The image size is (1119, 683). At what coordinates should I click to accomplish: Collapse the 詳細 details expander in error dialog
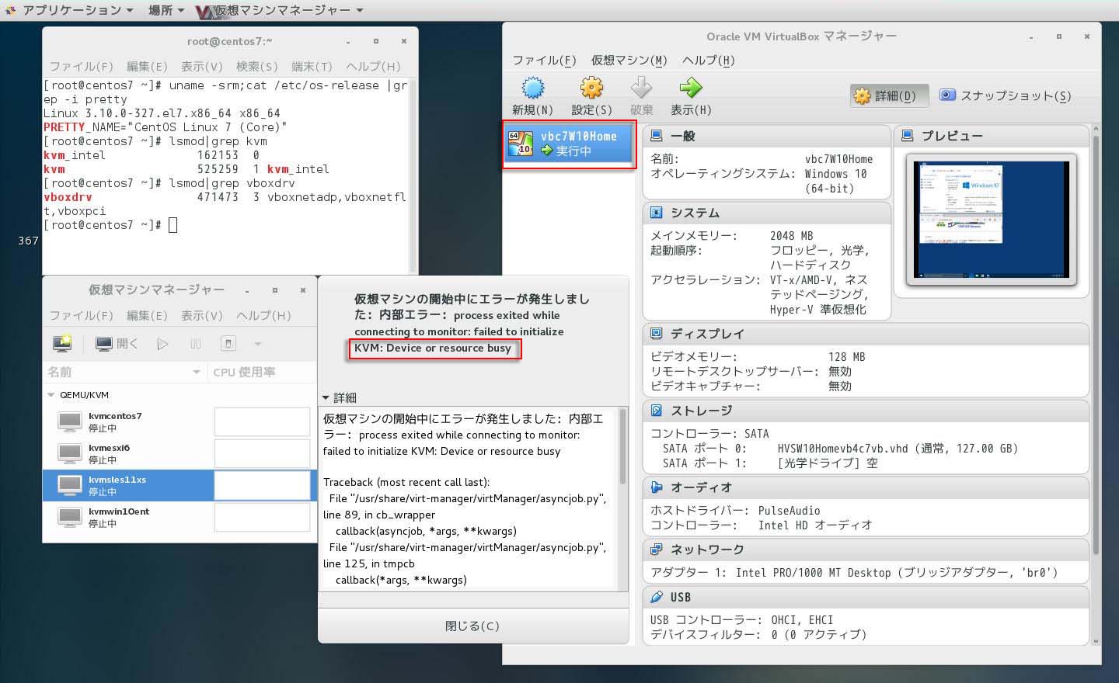pos(326,397)
